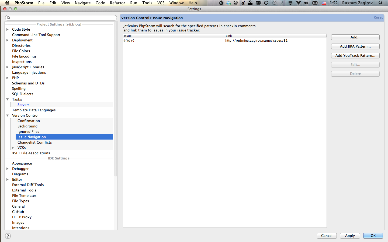
Task: Click the Cancel button
Action: tap(327, 236)
